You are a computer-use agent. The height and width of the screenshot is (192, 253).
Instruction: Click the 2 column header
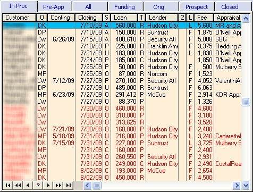[182, 18]
